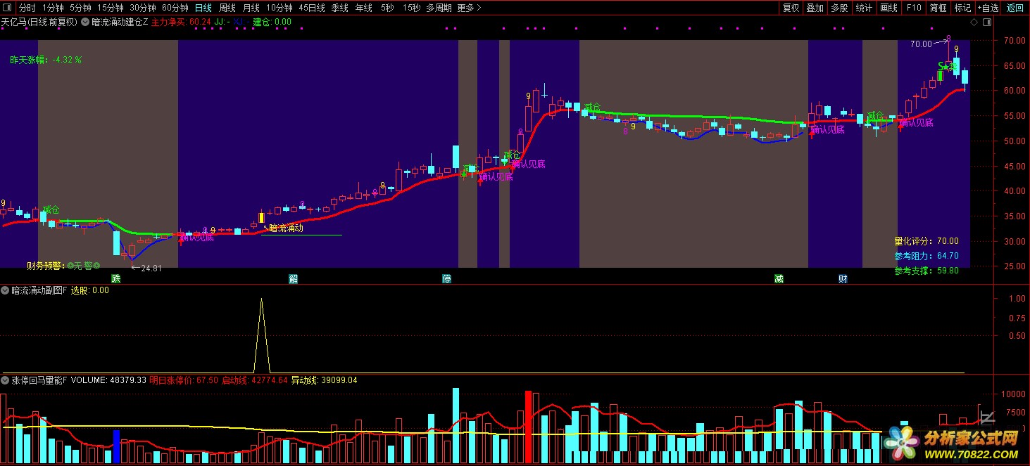Click the 复权 button
The height and width of the screenshot is (466, 1030).
[x=791, y=8]
